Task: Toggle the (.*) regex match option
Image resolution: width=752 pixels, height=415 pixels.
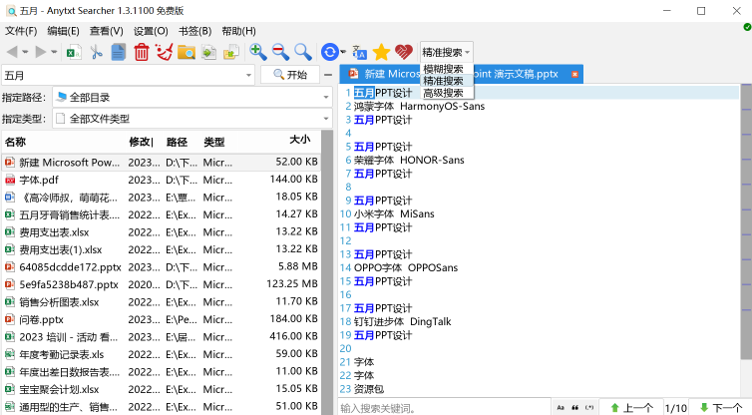Action: [x=589, y=408]
